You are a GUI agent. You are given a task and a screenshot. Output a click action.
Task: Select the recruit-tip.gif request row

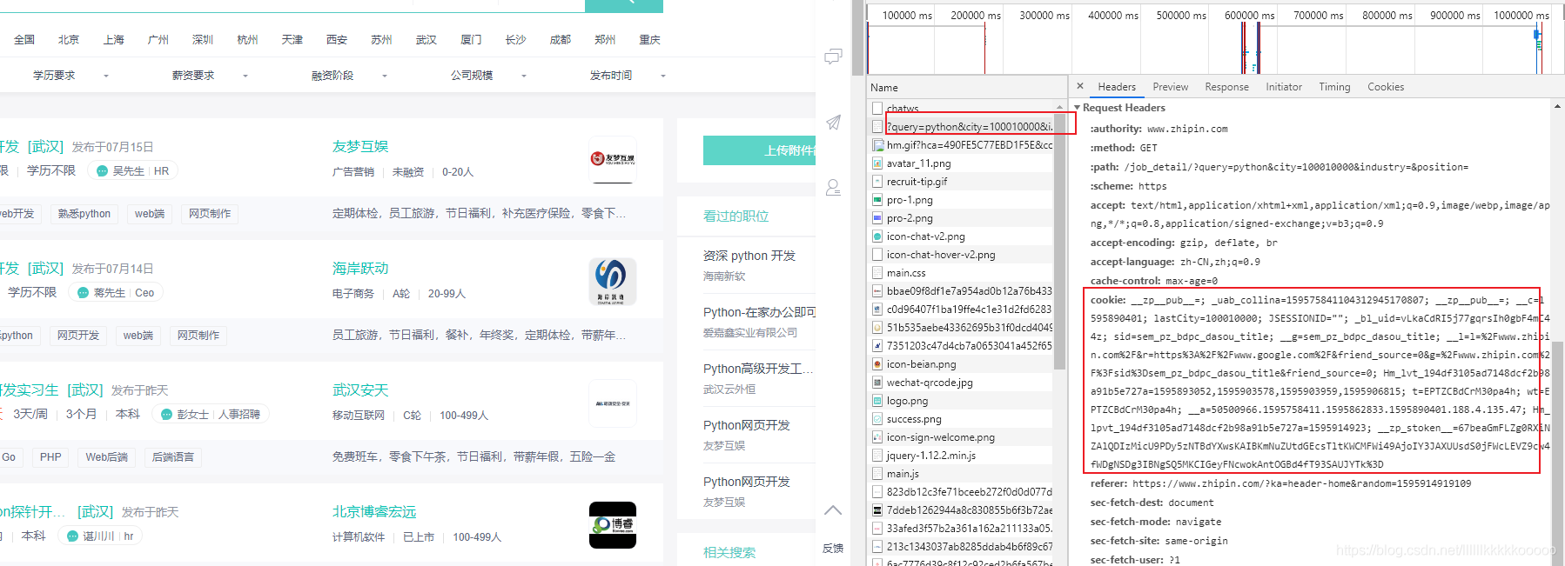point(962,182)
